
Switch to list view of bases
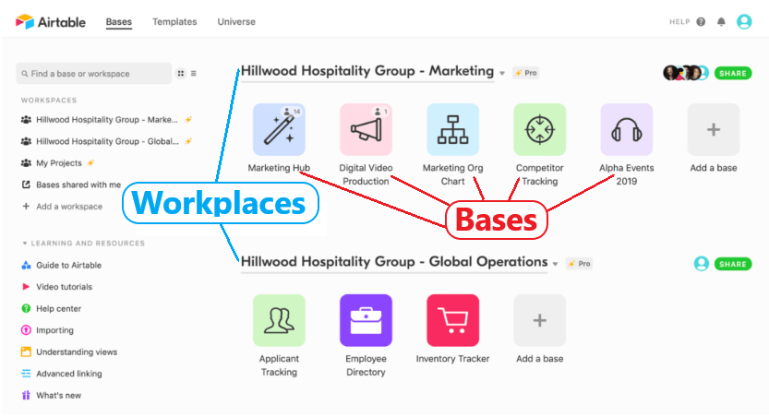(194, 74)
